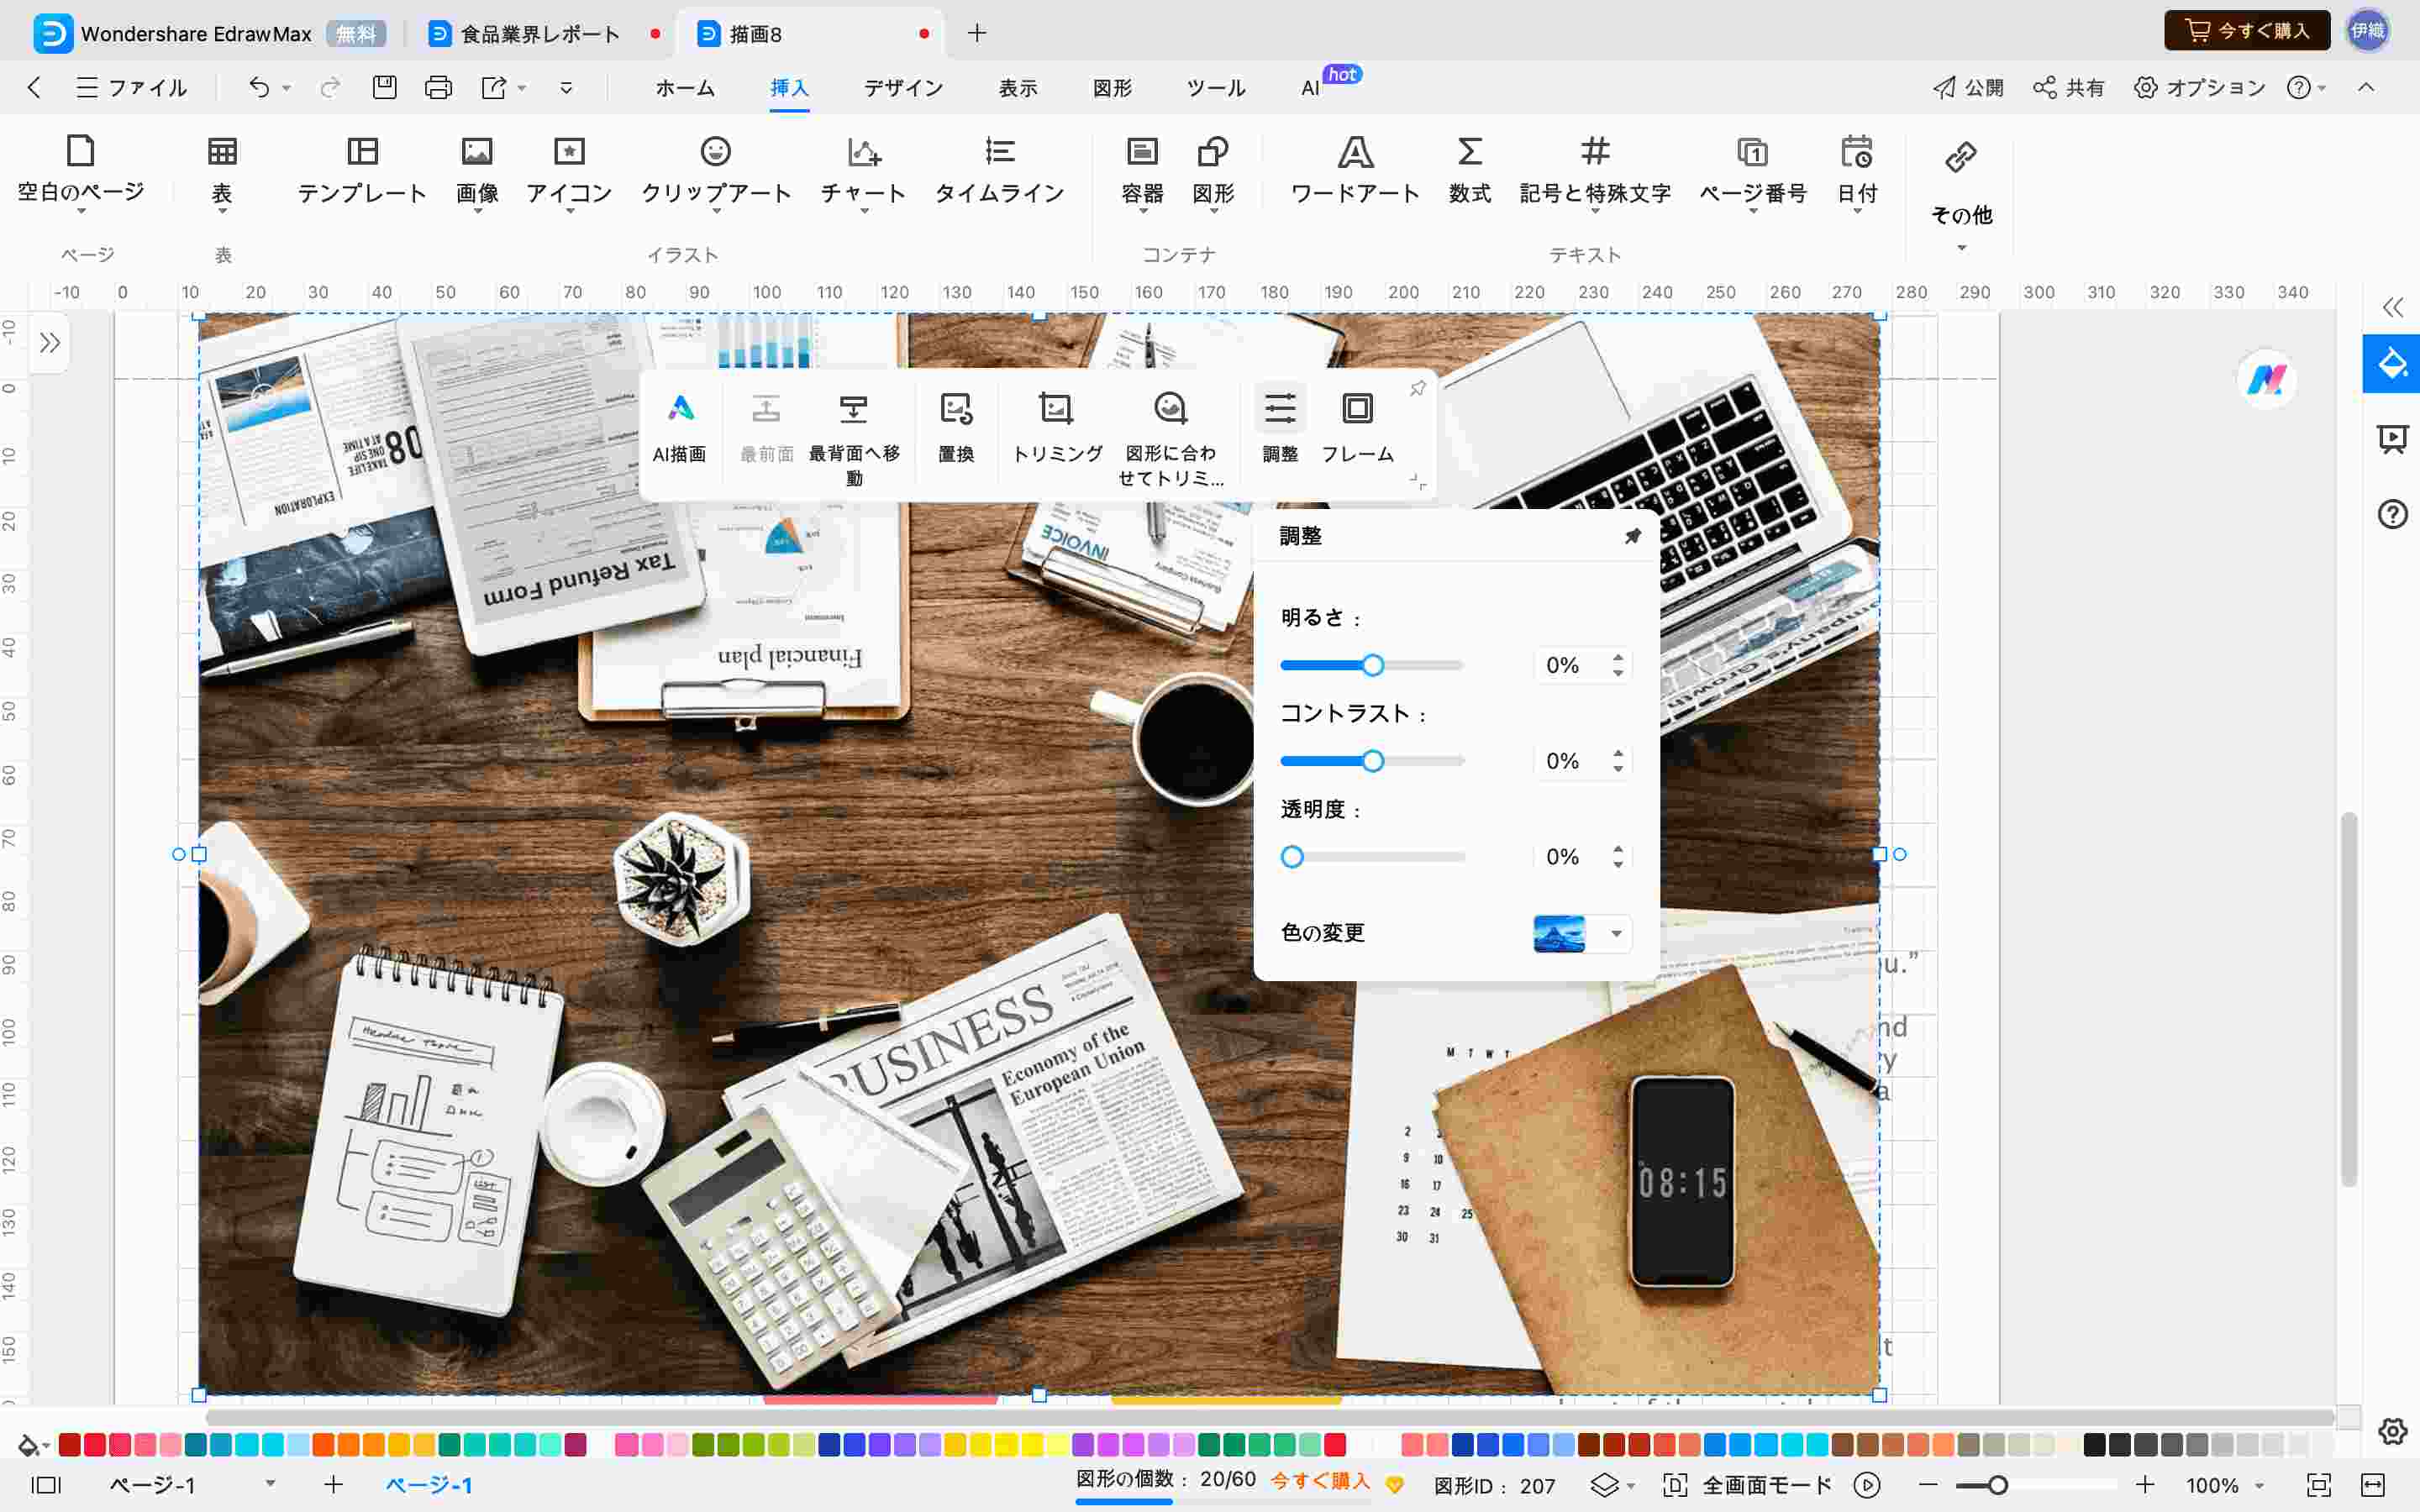
Task: Collapse the right side panel
Action: (x=2392, y=307)
